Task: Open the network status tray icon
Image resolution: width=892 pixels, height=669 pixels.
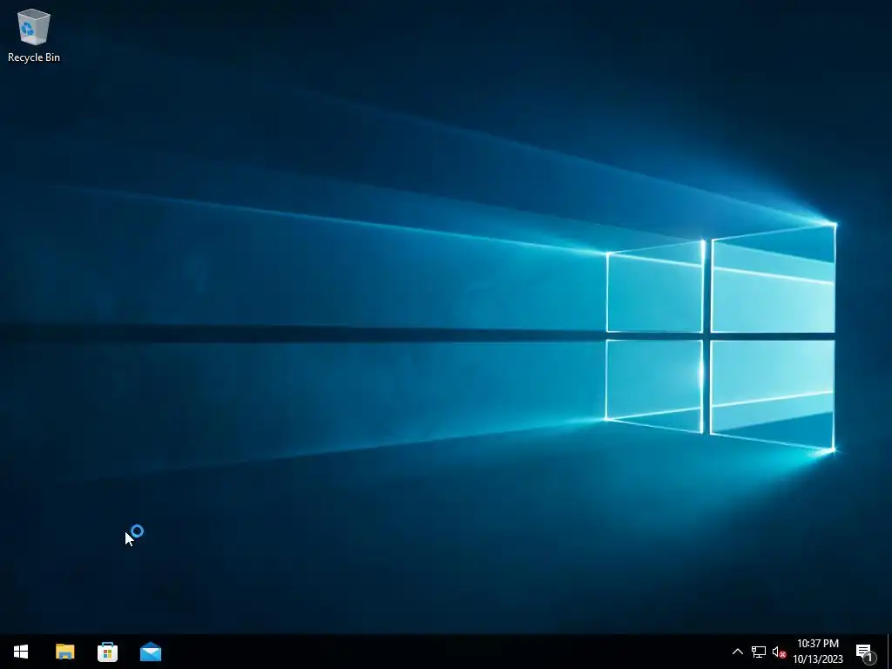Action: pos(759,652)
